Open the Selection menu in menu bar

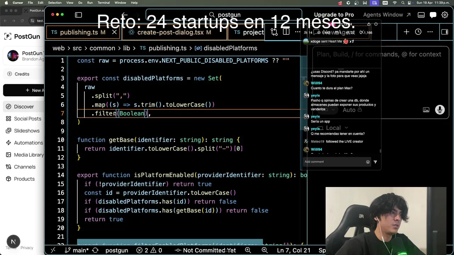(x=55, y=2)
